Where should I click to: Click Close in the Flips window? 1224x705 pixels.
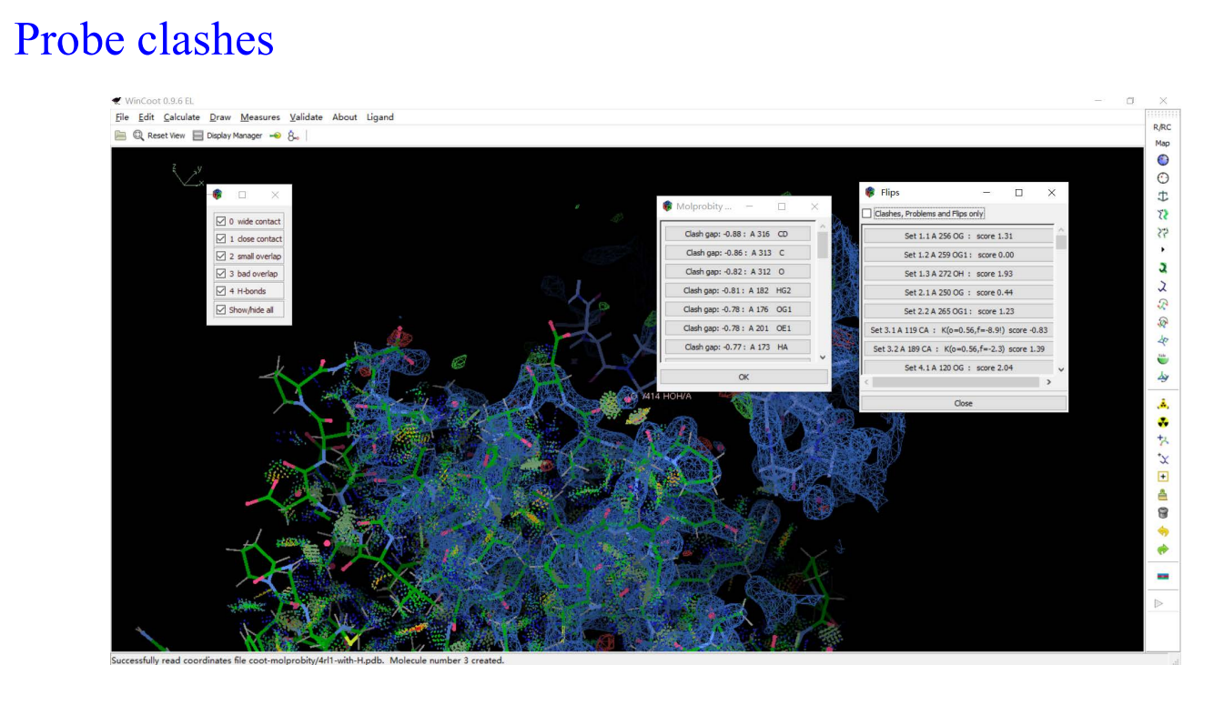(x=964, y=403)
